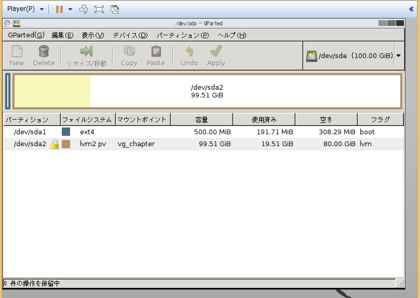Click the VMware Player pause icon
420x298 pixels.
pos(59,9)
